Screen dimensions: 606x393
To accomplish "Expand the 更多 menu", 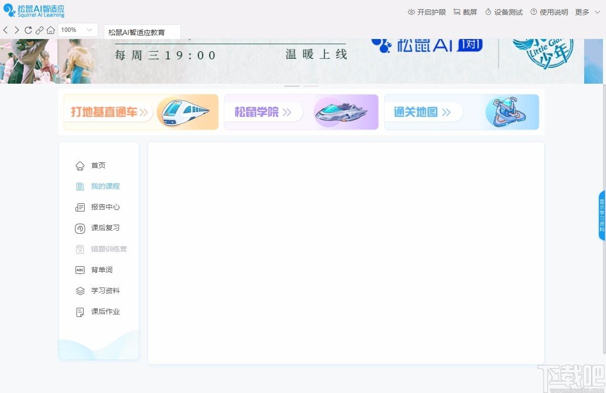I will [x=587, y=12].
